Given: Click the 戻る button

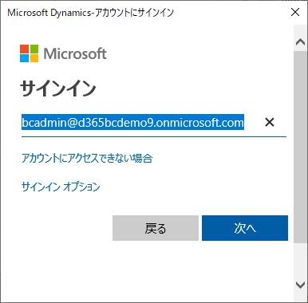Looking at the screenshot, I should point(156,228).
